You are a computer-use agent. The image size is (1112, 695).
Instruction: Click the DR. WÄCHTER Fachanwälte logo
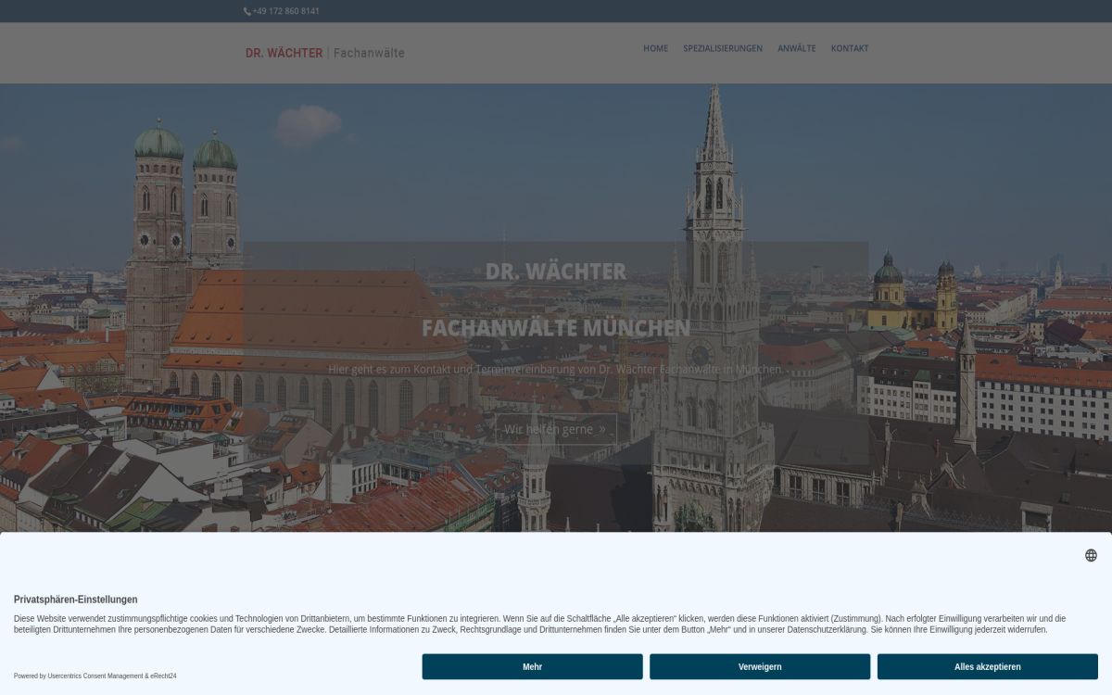click(324, 53)
